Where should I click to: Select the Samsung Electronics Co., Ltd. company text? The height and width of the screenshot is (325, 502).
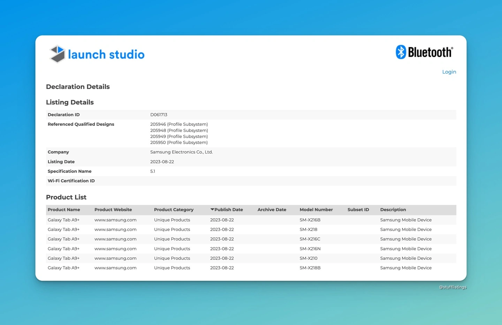(x=181, y=152)
